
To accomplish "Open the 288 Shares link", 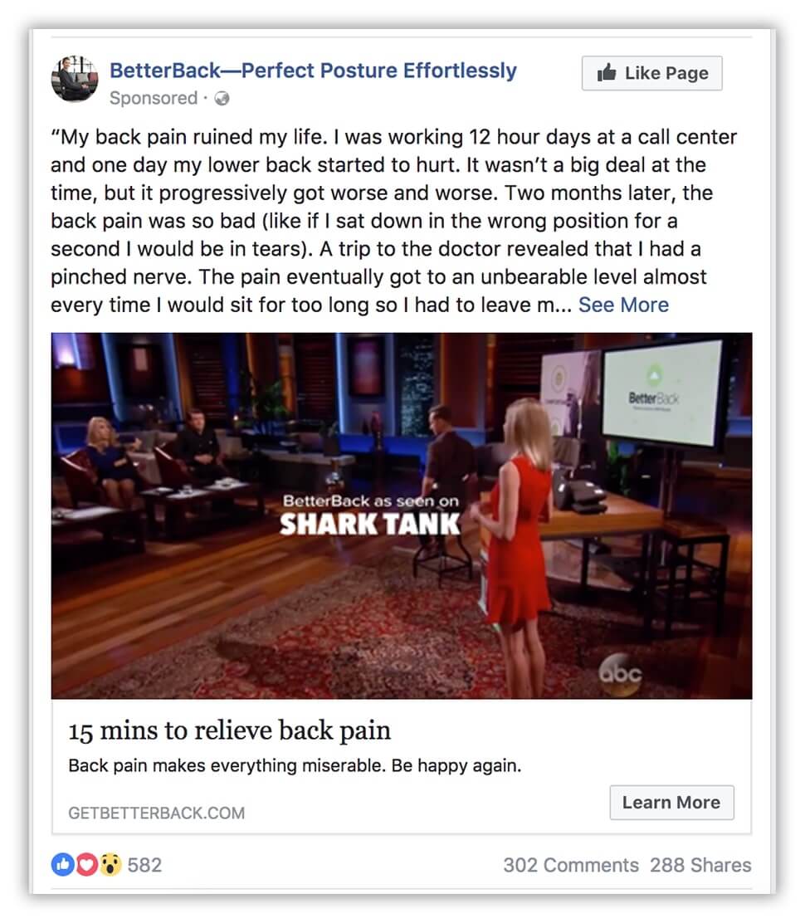I will click(x=700, y=865).
